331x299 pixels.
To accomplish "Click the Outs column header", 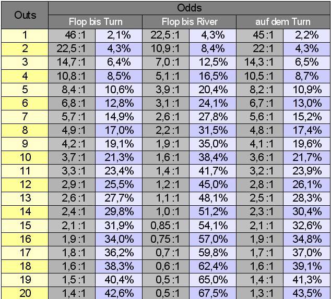I will click(x=25, y=15).
